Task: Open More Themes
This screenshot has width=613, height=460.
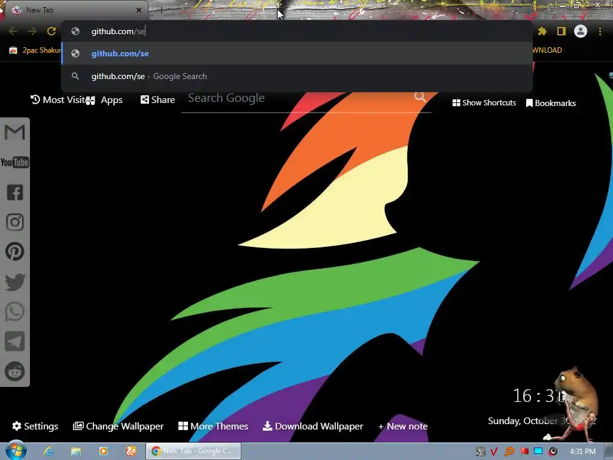Action: 213,426
